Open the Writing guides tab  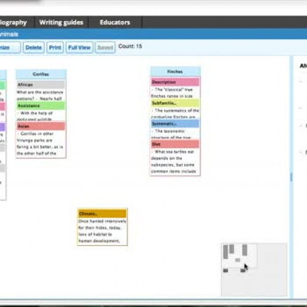coord(61,22)
